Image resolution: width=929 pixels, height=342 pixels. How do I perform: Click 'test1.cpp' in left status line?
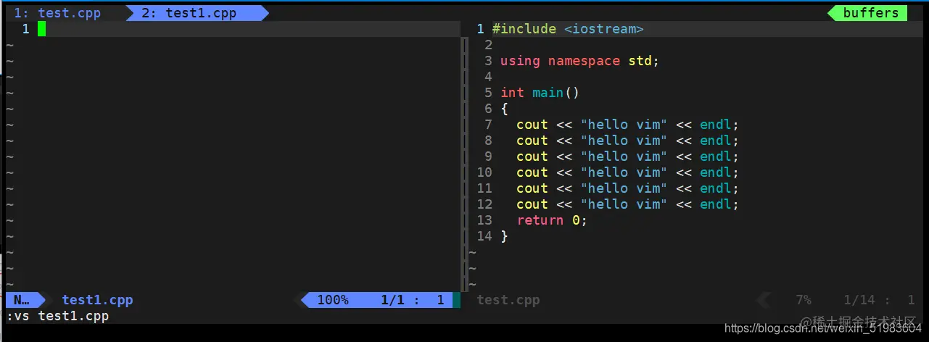(x=97, y=300)
